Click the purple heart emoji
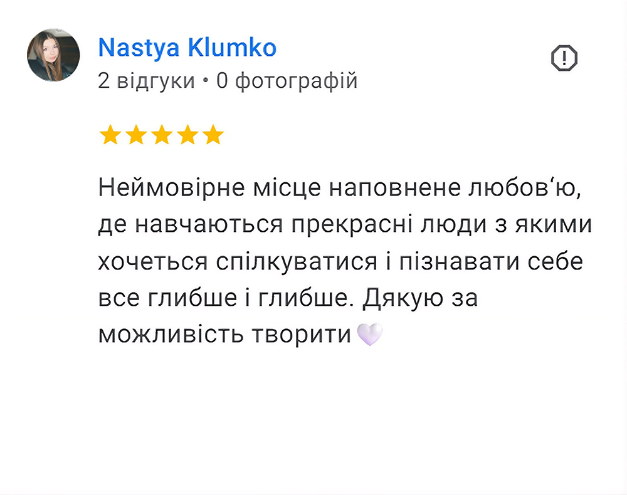This screenshot has width=627, height=495. (x=369, y=335)
